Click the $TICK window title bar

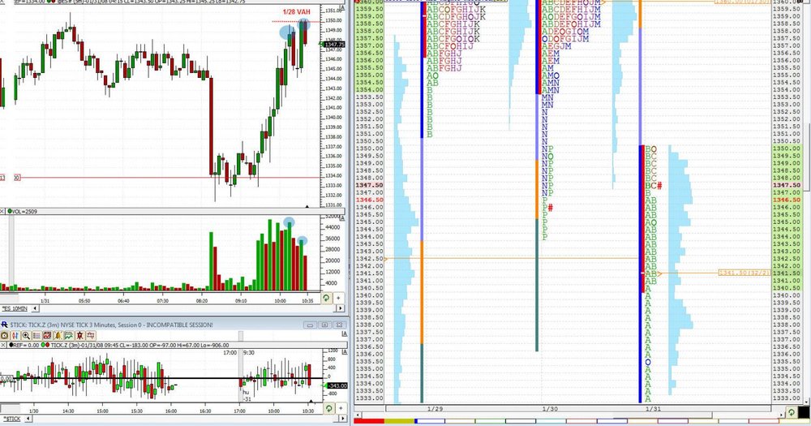174,325
